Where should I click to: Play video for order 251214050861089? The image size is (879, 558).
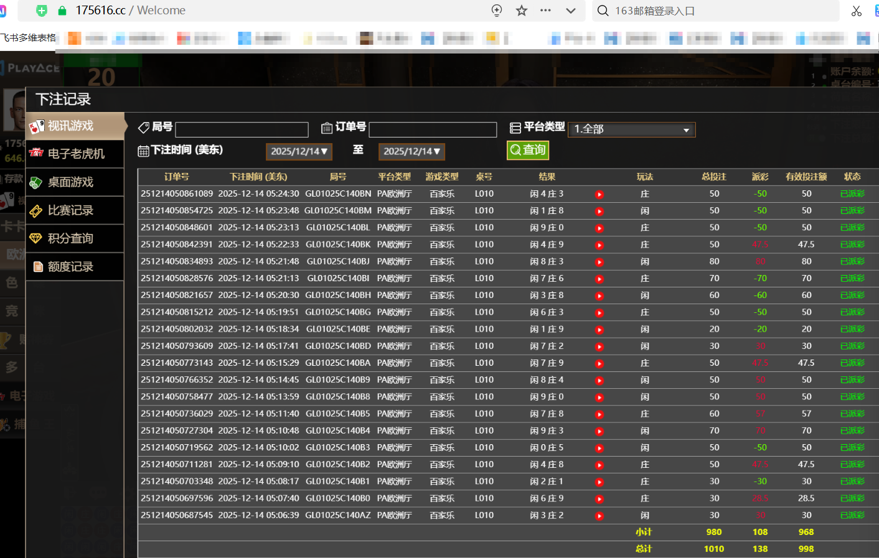[599, 195]
